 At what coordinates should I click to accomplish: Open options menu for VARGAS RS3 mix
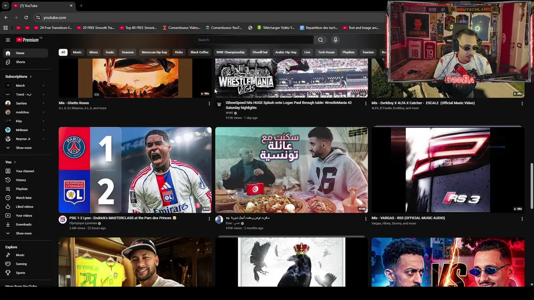point(522,218)
